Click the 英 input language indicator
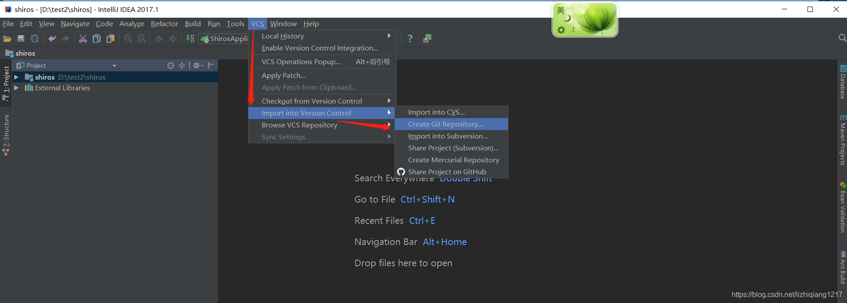Image resolution: width=847 pixels, height=303 pixels. click(x=561, y=10)
